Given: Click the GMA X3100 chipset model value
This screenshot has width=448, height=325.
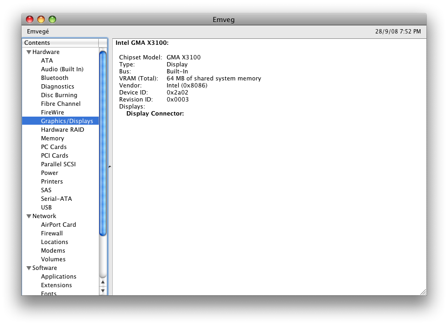Looking at the screenshot, I should [184, 57].
